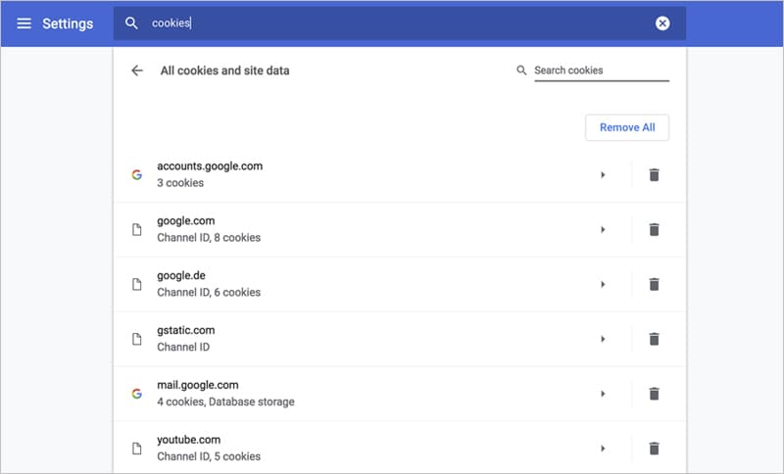Expand youtube.com cookie details arrow
This screenshot has width=784, height=474.
click(603, 449)
